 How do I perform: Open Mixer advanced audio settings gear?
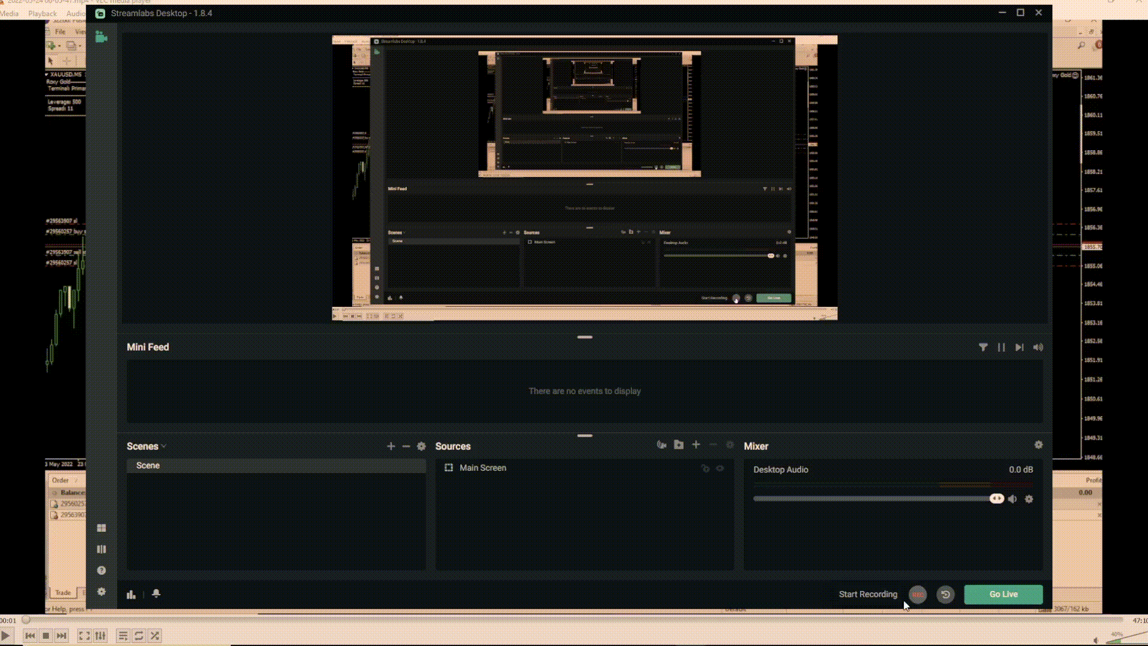click(1039, 445)
